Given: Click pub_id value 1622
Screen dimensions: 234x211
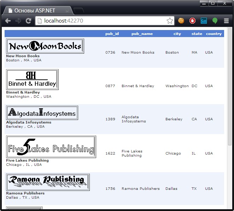Looking at the screenshot, I should 110,153.
